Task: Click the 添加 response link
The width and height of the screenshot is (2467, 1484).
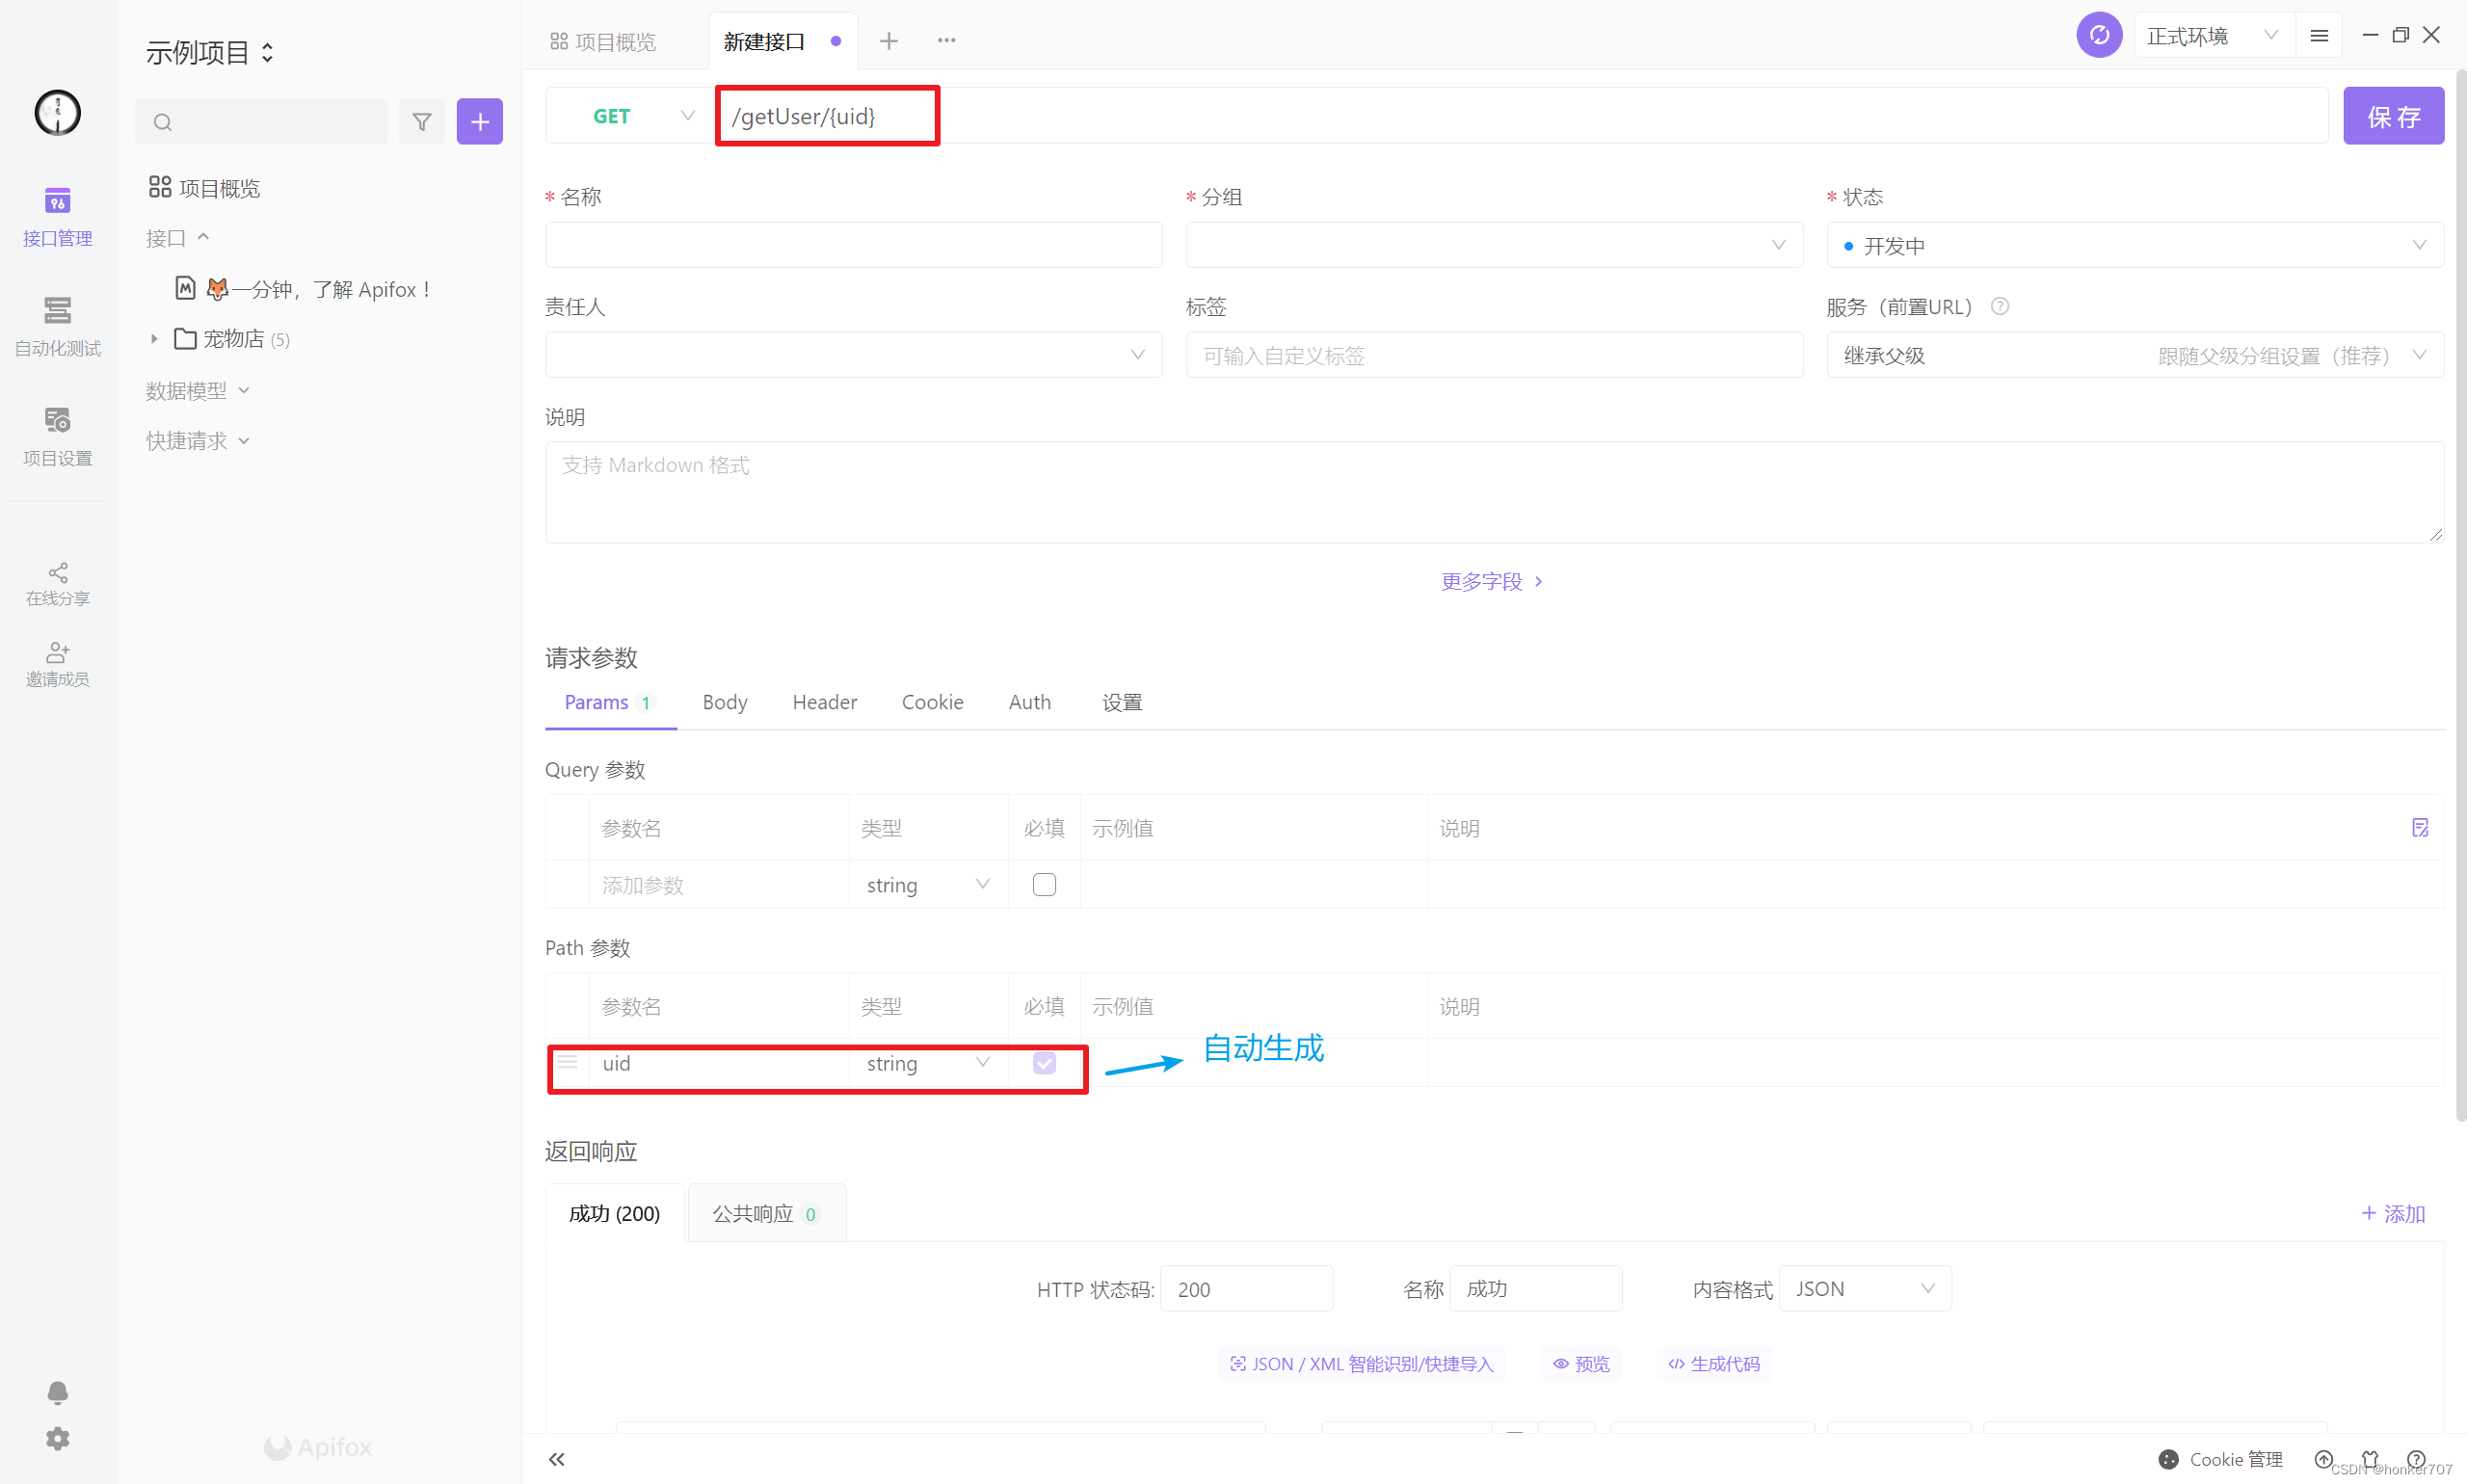Action: (x=2393, y=1213)
